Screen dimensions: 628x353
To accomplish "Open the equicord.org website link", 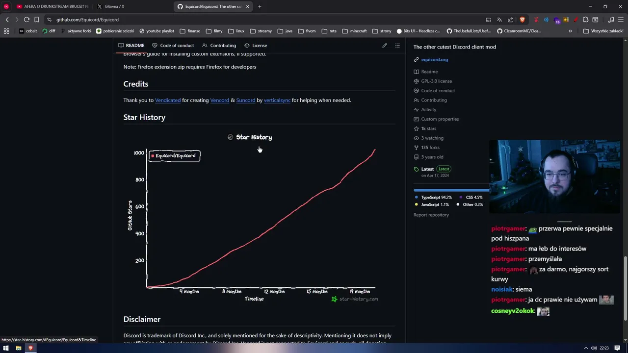I will pyautogui.click(x=434, y=59).
